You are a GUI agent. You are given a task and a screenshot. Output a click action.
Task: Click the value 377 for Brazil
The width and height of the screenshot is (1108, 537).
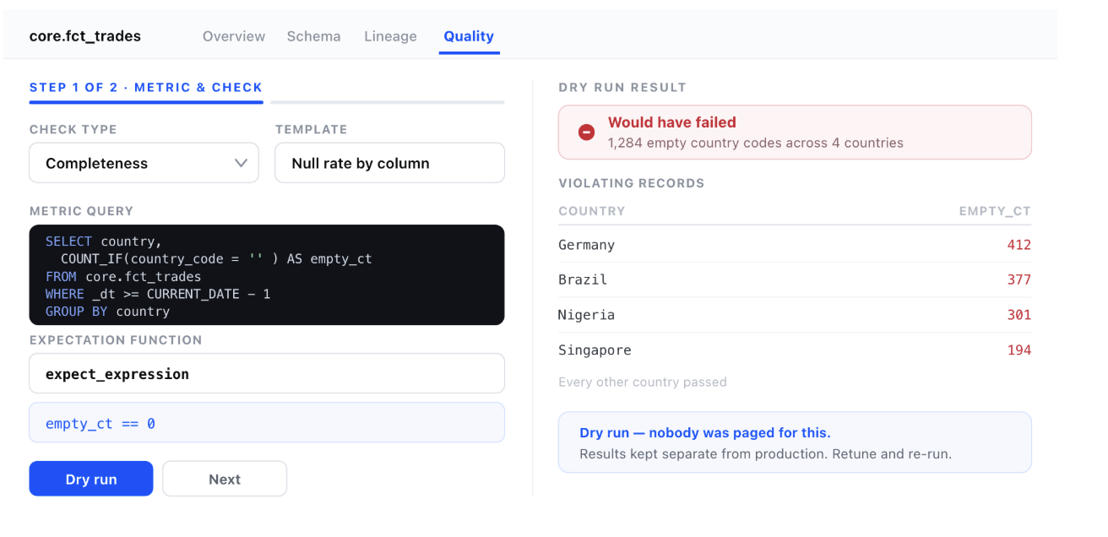[x=1019, y=279]
